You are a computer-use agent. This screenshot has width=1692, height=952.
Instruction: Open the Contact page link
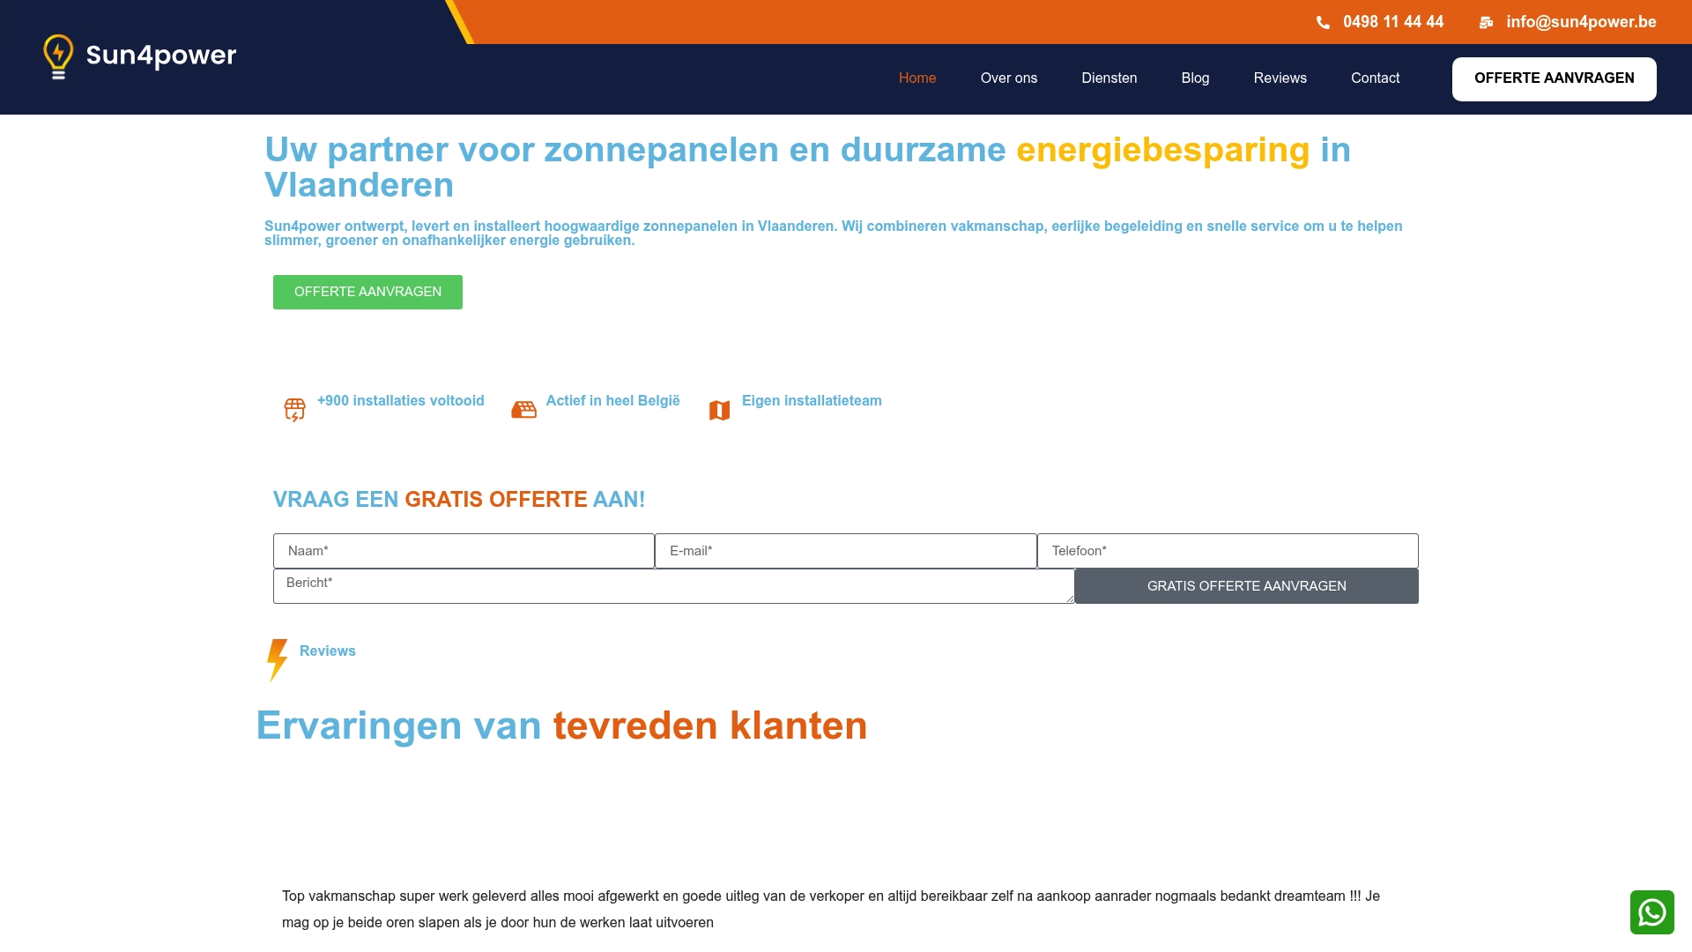(1375, 78)
